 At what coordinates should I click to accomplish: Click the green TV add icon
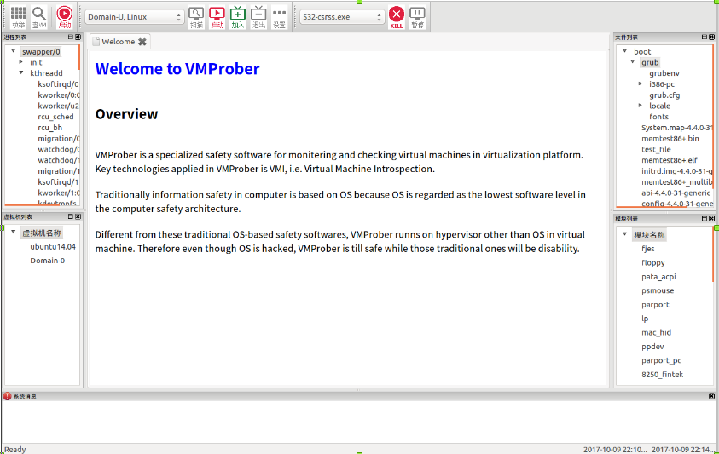(x=238, y=16)
